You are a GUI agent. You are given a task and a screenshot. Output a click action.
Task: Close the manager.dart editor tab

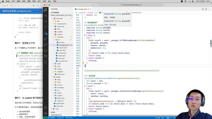90,9
